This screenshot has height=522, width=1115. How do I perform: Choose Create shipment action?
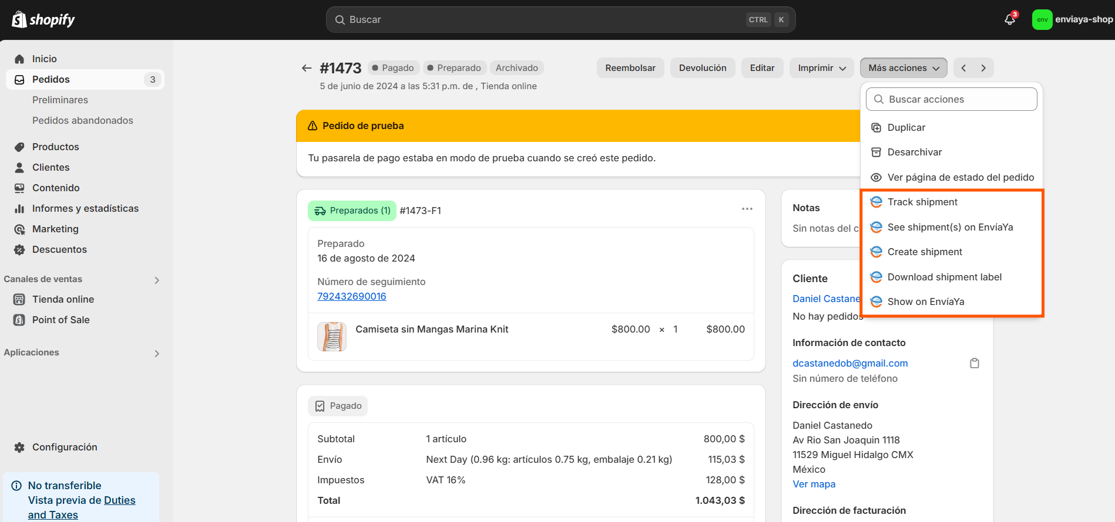pyautogui.click(x=951, y=252)
